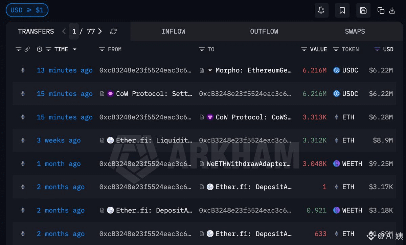Open the TO column filter
This screenshot has width=406, height=245.
point(202,49)
